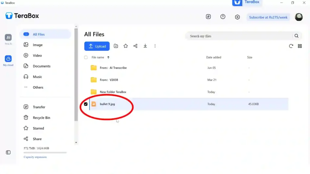
Task: Click the Upload button
Action: pyautogui.click(x=97, y=46)
